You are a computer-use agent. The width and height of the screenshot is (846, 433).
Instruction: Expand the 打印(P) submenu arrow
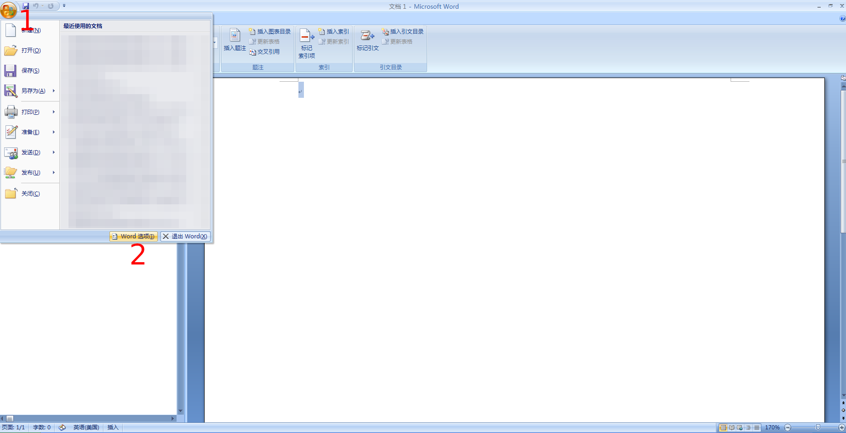point(54,112)
